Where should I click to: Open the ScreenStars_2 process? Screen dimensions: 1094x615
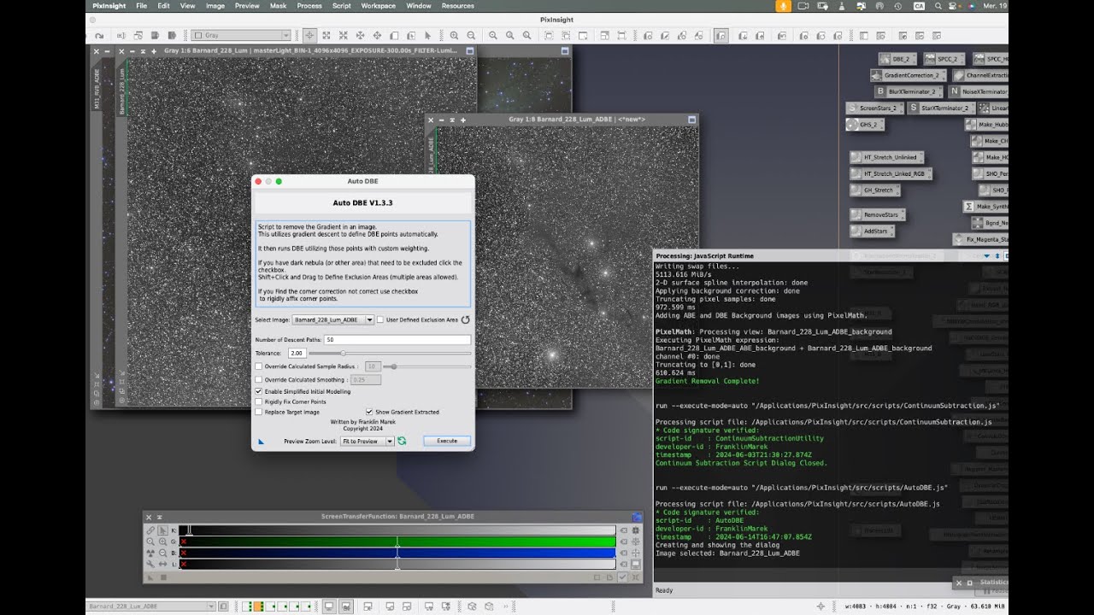873,108
